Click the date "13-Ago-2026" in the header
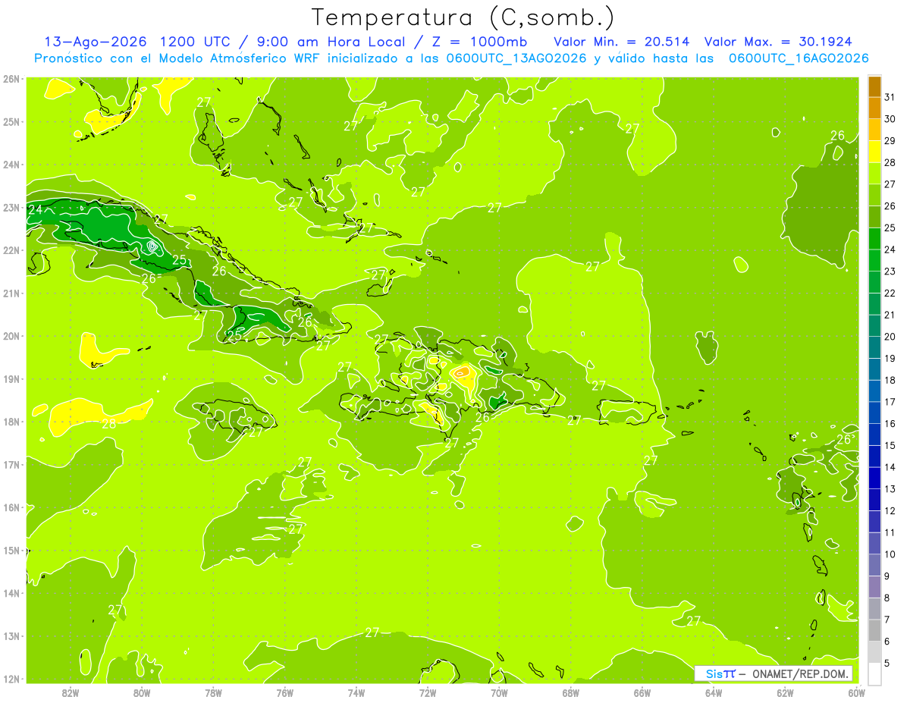The image size is (910, 703). [x=96, y=42]
